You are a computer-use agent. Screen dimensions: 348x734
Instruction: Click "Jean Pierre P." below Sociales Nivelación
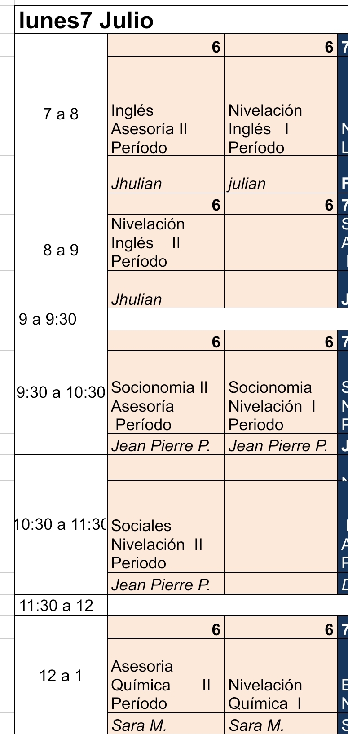tap(166, 584)
